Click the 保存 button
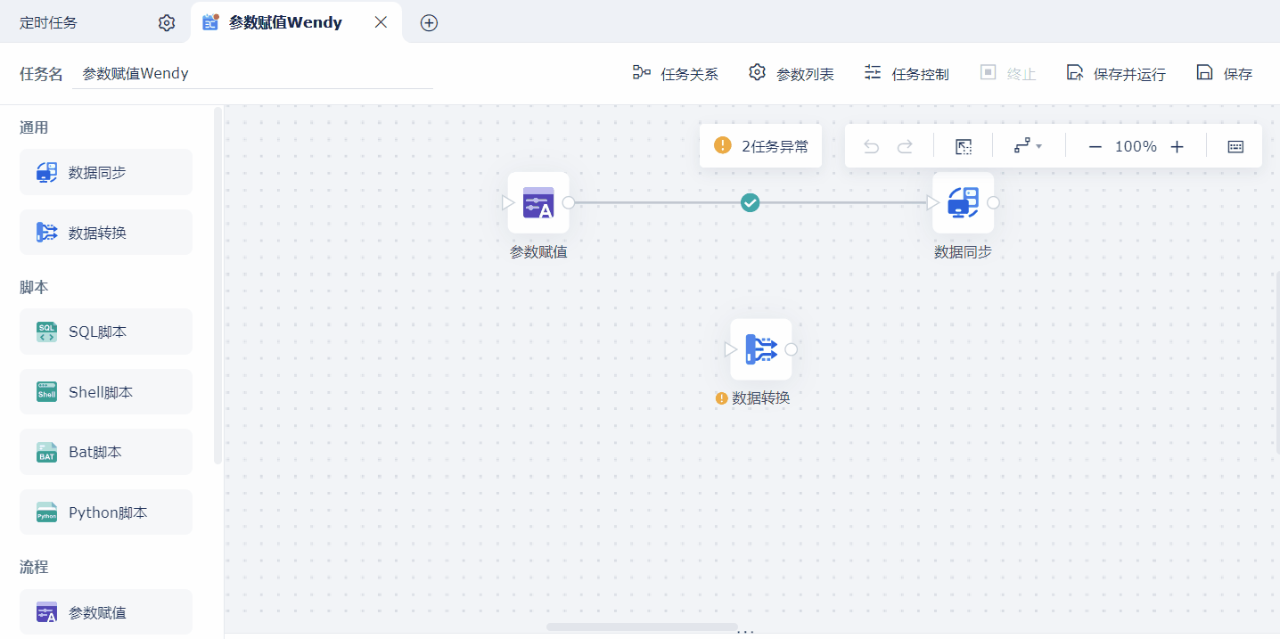Image resolution: width=1280 pixels, height=639 pixels. tap(1225, 74)
